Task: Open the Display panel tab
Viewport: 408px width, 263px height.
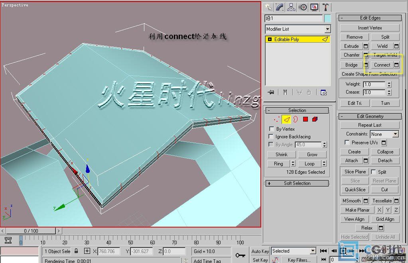Action: coord(314,7)
